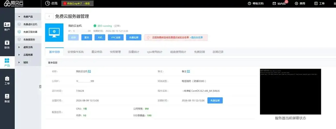Edit the 备注 remark pencil icon
Screen dimensions: 336x129
click(189, 71)
